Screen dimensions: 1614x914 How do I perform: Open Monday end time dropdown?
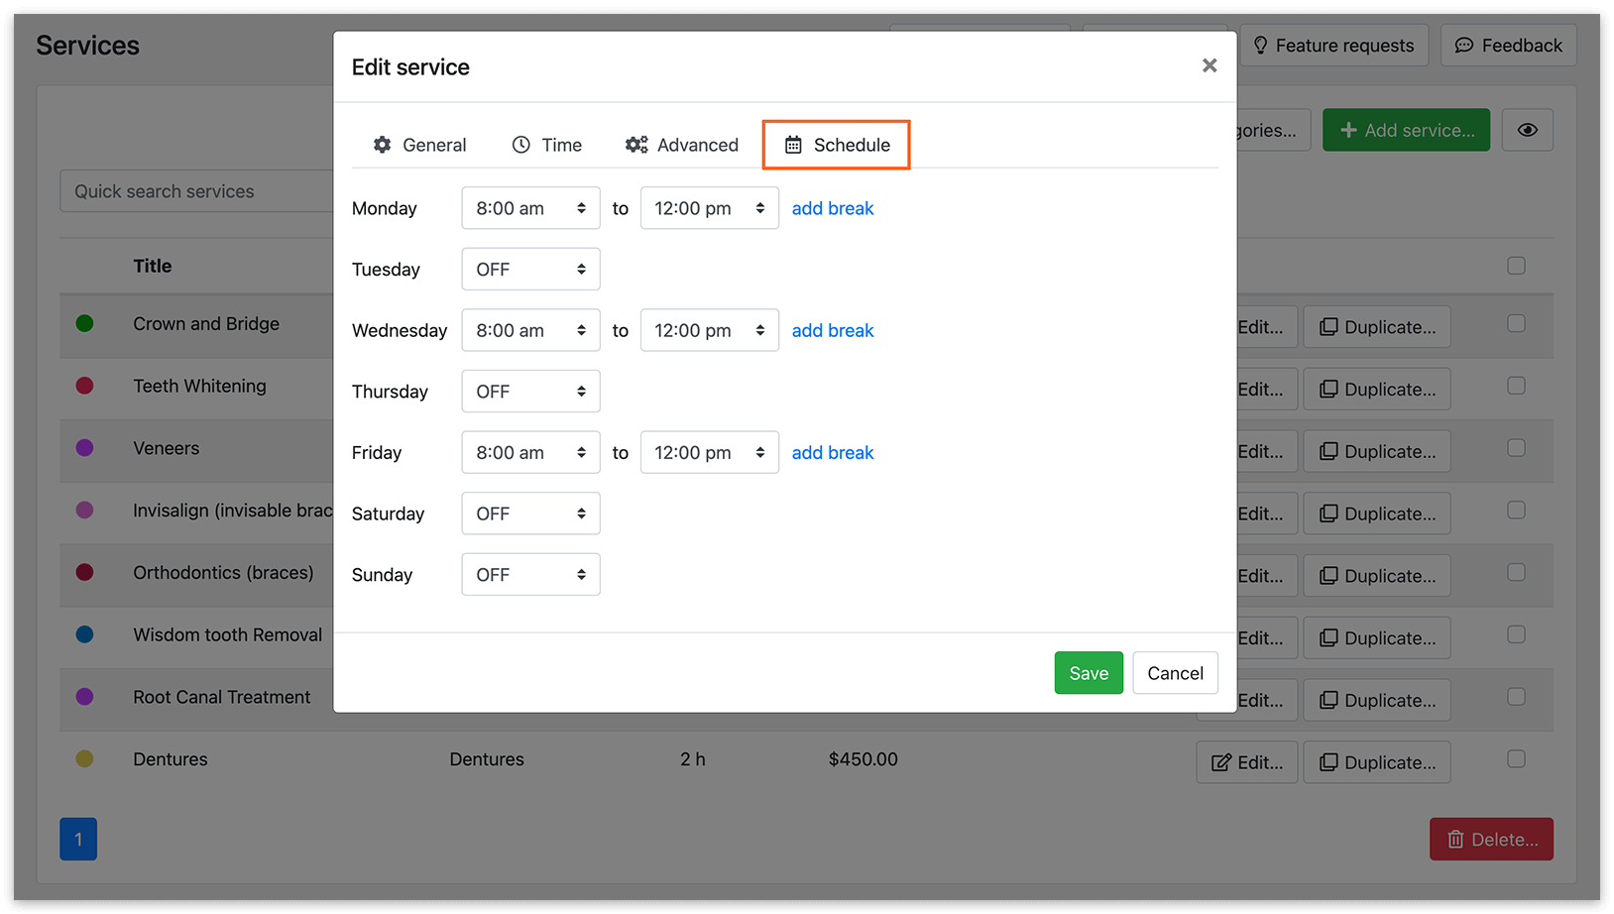pyautogui.click(x=710, y=208)
